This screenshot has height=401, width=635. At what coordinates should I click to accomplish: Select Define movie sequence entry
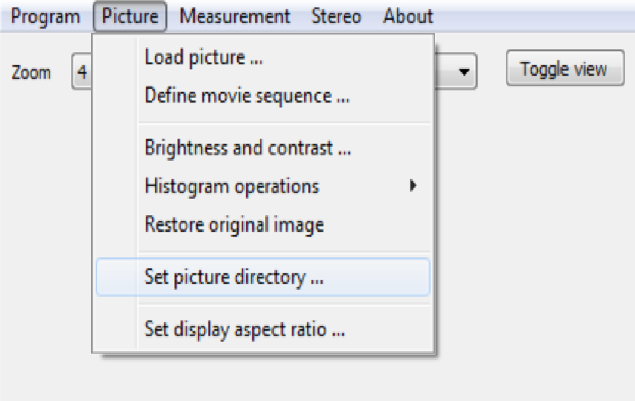click(247, 96)
